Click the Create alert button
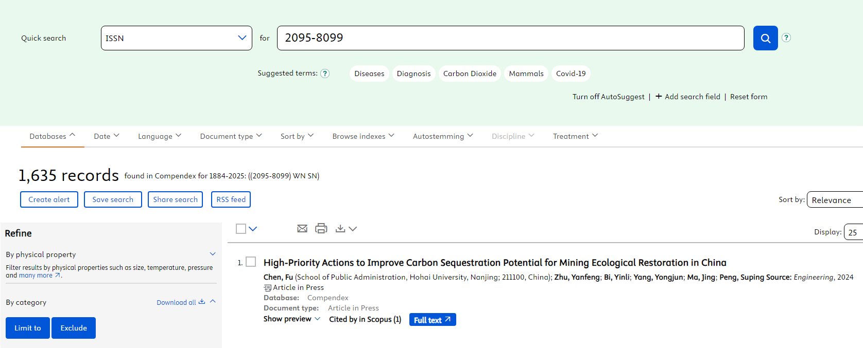863x348 pixels. tap(49, 199)
